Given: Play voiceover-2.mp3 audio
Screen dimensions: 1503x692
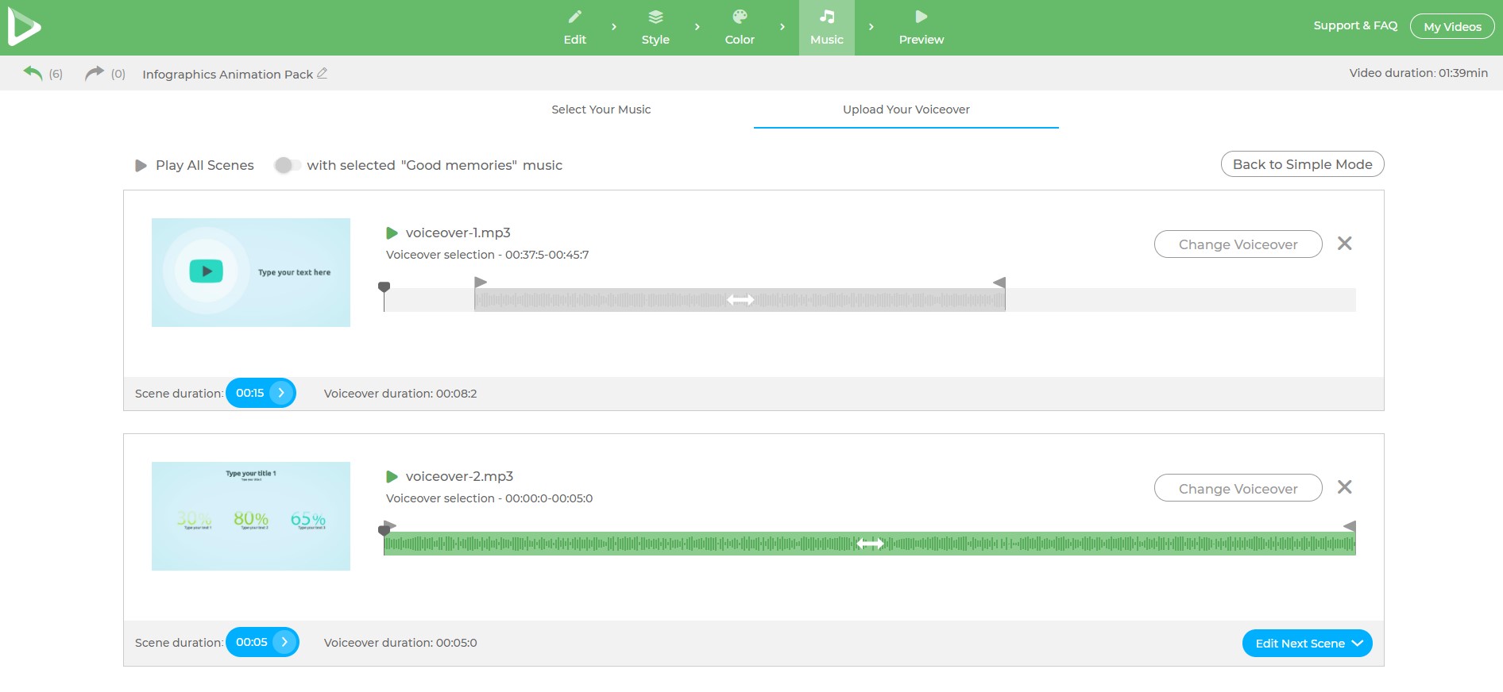Looking at the screenshot, I should pyautogui.click(x=392, y=477).
